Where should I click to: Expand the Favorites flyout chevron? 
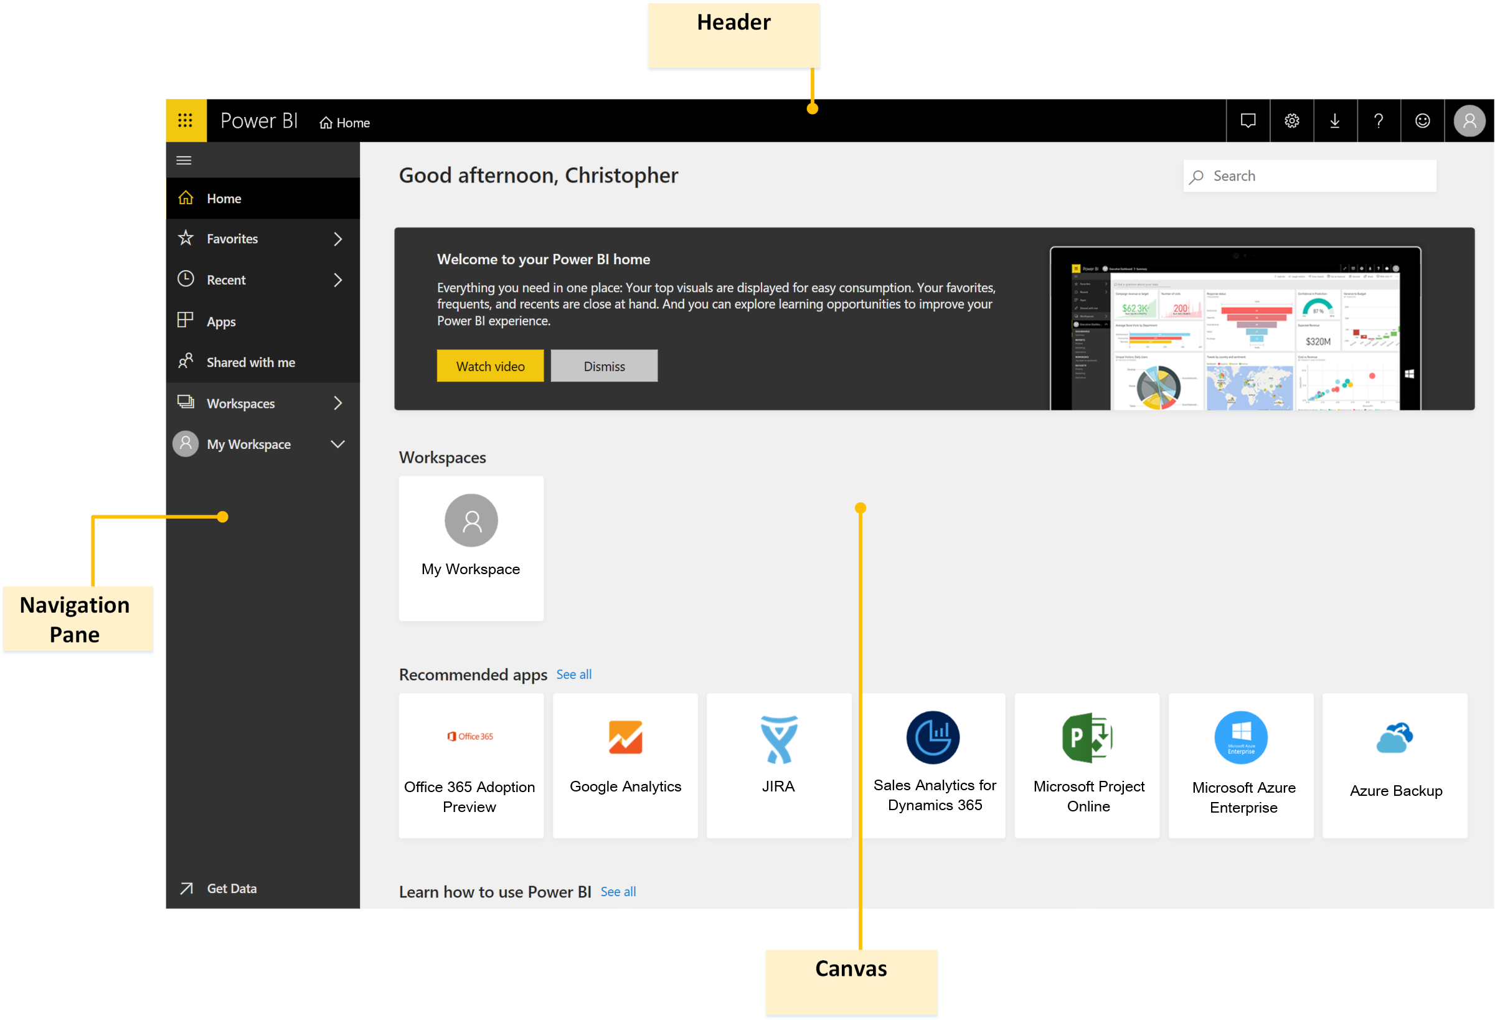(337, 238)
